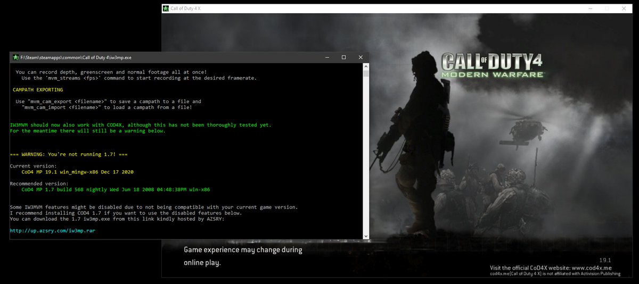Click 'For the meantime there will still be' line
639x284 pixels.
(x=88, y=131)
